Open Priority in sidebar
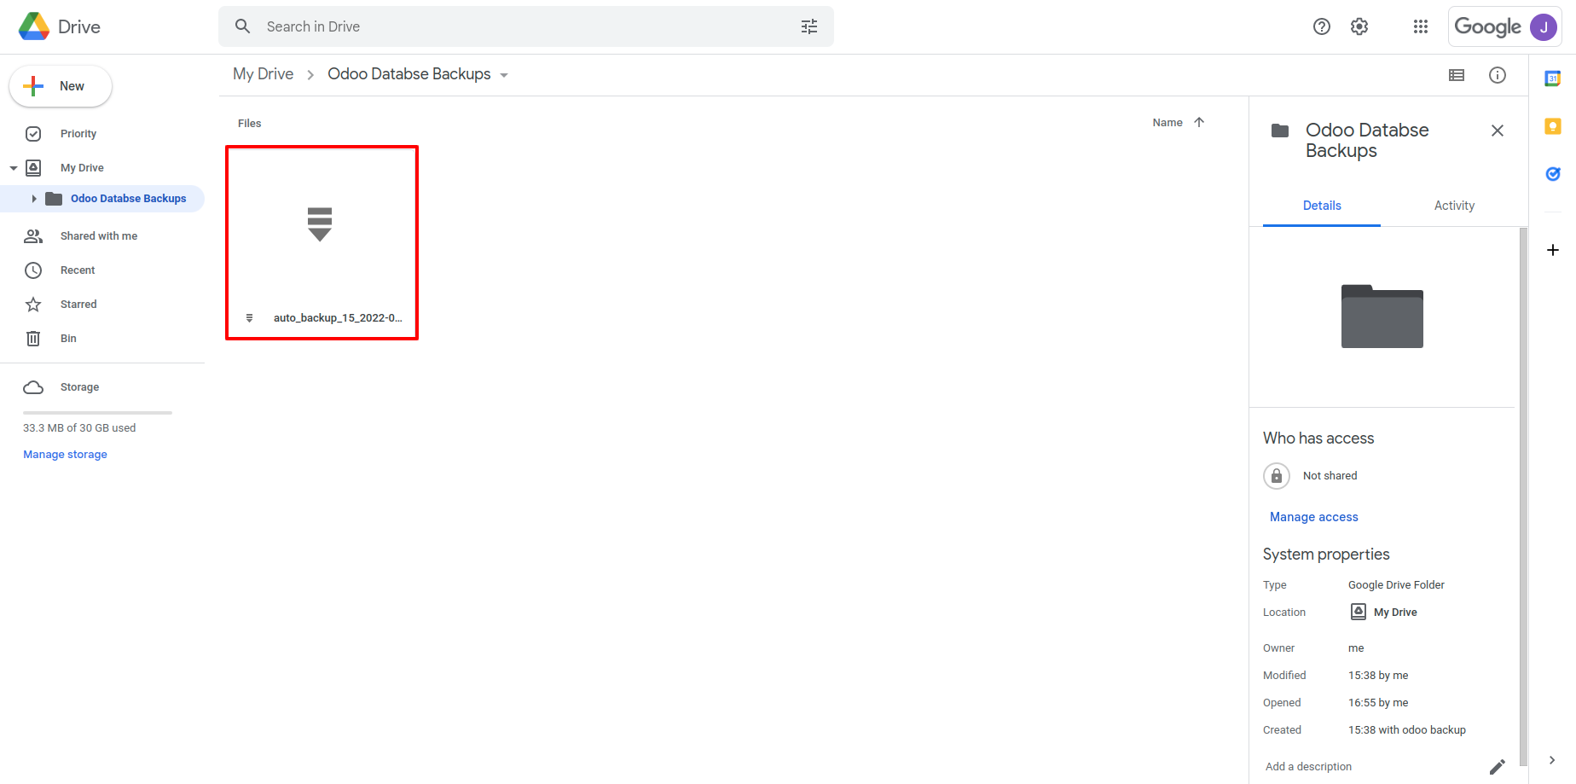Screen dimensions: 1576x784 (x=78, y=134)
